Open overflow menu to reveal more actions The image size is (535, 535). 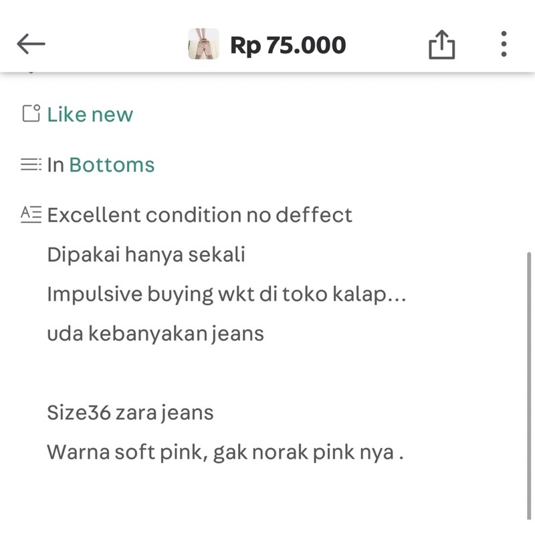pos(504,43)
